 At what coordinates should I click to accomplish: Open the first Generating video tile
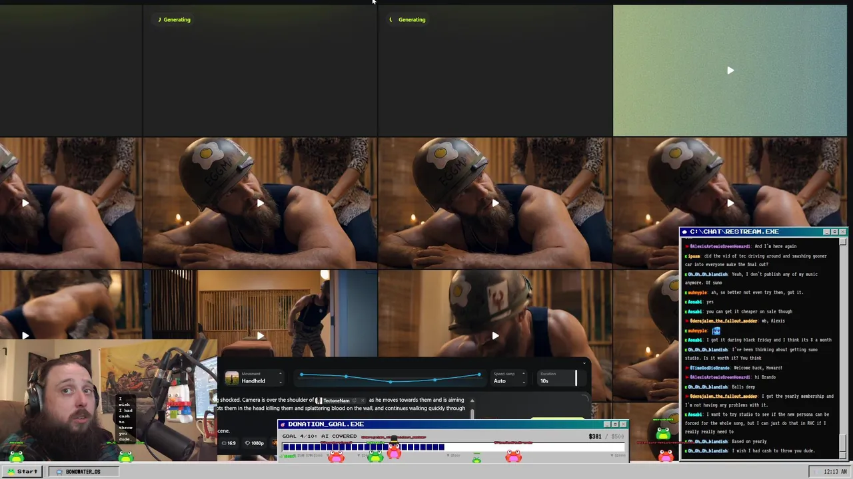(260, 71)
